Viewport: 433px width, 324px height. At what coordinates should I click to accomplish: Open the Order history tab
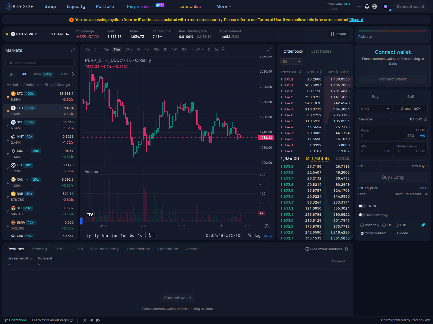tap(138, 249)
